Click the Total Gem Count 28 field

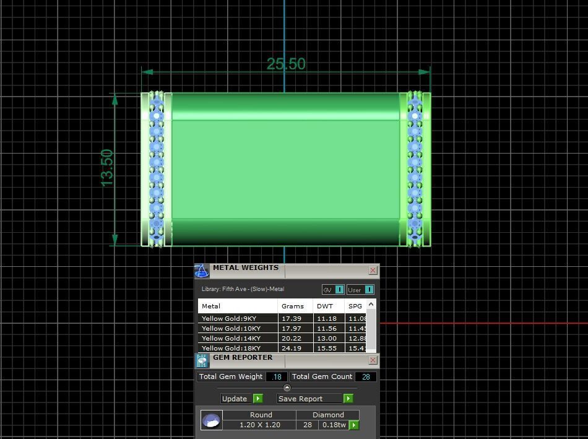366,376
